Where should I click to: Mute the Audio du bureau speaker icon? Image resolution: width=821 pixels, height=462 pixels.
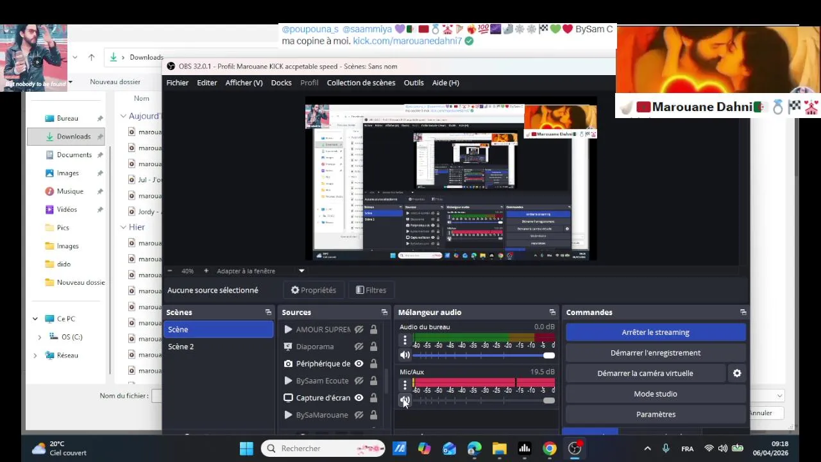tap(405, 355)
